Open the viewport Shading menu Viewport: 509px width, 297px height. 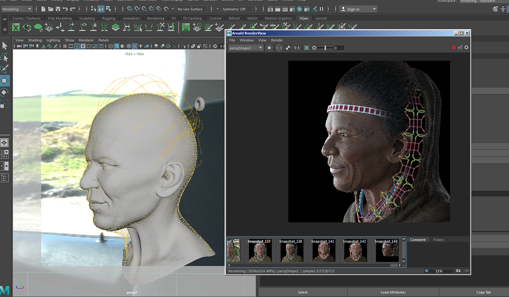(x=35, y=40)
